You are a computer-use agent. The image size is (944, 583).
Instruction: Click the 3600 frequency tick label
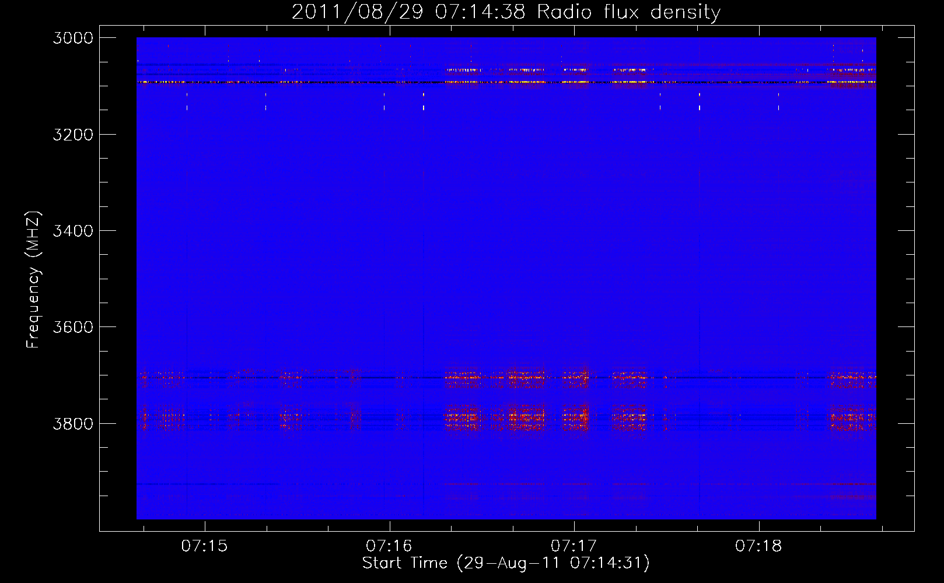tap(73, 327)
